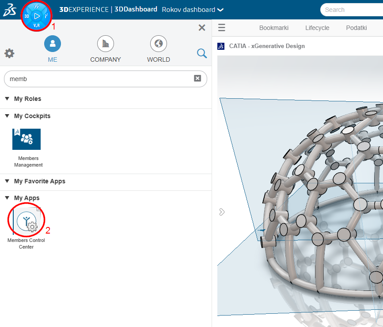Image resolution: width=383 pixels, height=327 pixels.
Task: Click the Dassault Systèmes 3DS logo
Action: pyautogui.click(x=10, y=10)
